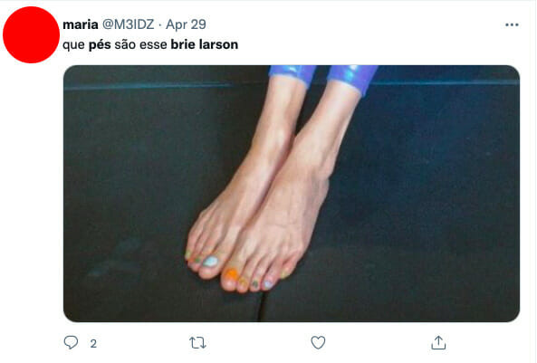The width and height of the screenshot is (537, 363).
Task: Visit the @M3IDZ handle link
Action: 129,24
